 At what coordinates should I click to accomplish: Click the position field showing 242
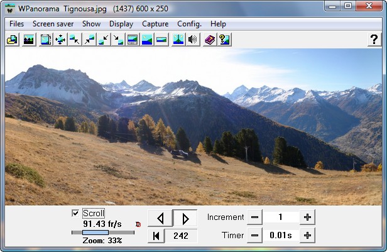(181, 236)
